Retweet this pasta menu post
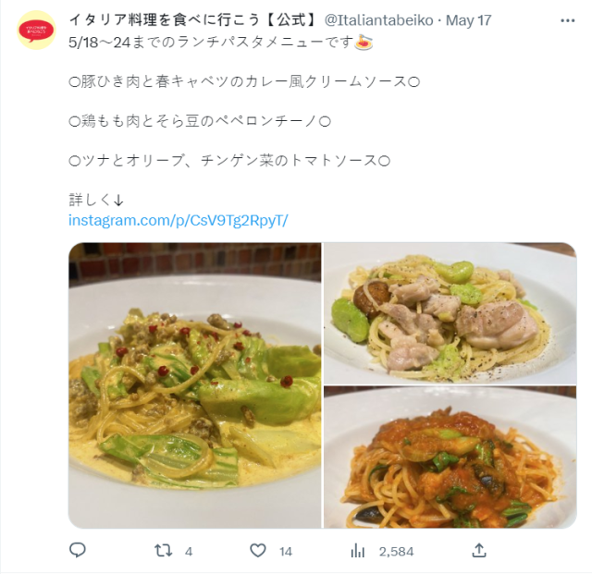Image resolution: width=592 pixels, height=574 pixels. 164,551
